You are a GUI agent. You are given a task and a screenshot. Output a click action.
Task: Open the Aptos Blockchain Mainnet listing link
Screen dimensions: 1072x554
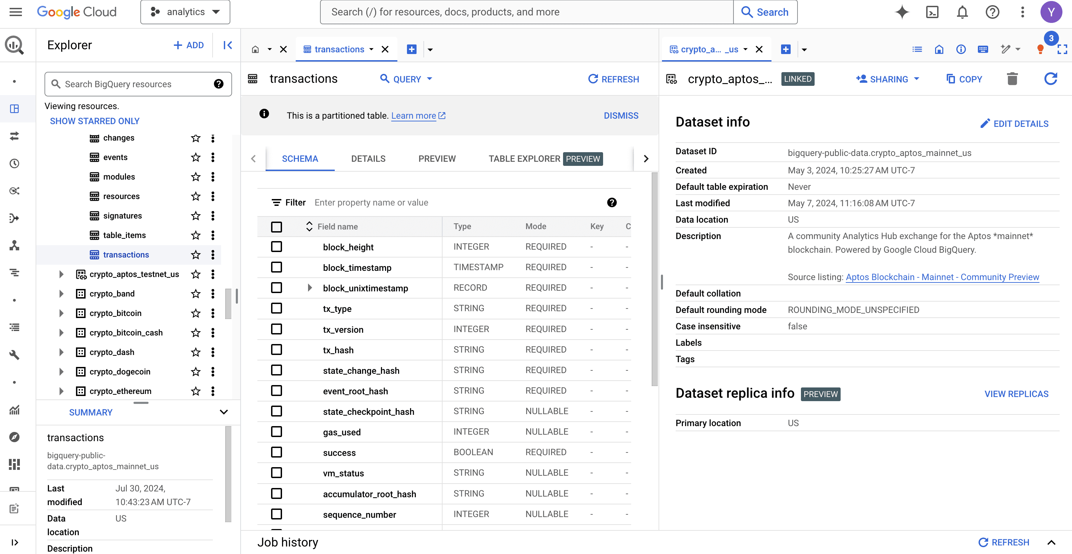(942, 277)
